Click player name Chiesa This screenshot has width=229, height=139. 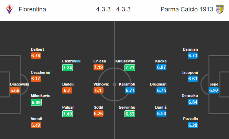[100, 61]
